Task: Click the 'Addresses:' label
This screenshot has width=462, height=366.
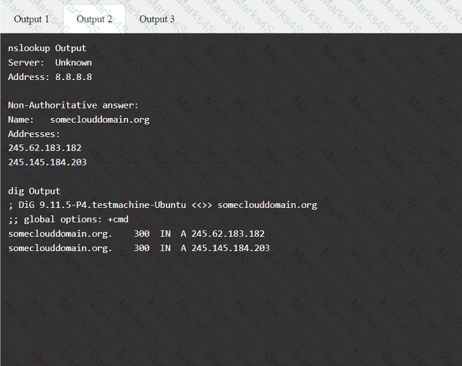Action: (34, 134)
